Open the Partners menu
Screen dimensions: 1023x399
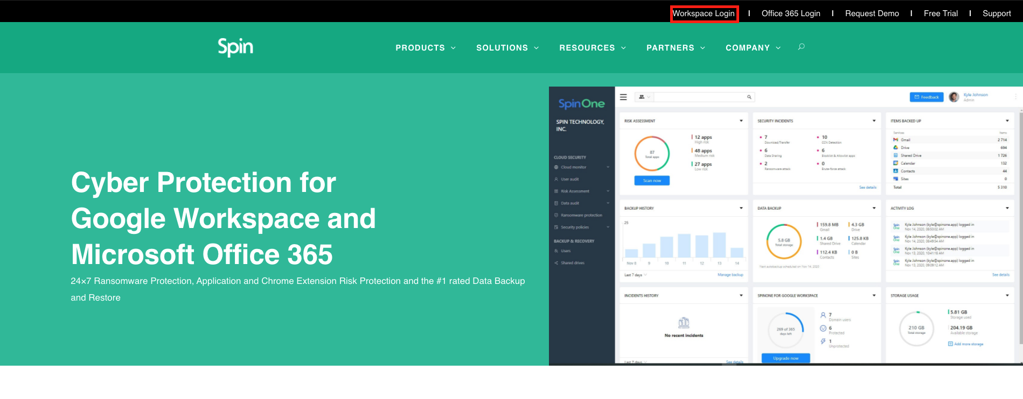(675, 48)
